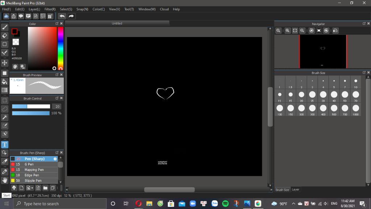
Task: Open the File menu
Action: 7,9
